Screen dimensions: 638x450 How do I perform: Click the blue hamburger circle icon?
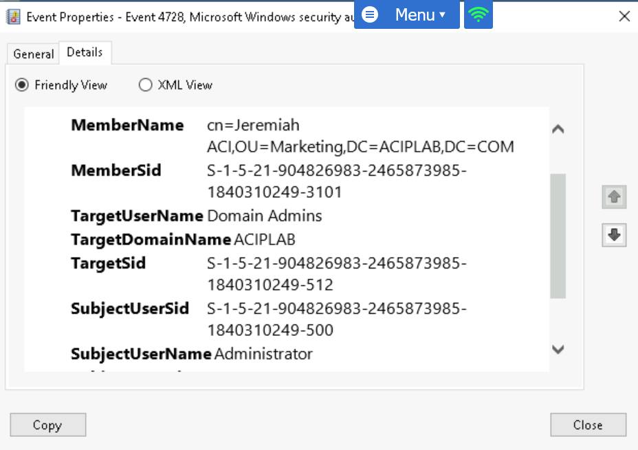click(x=369, y=15)
